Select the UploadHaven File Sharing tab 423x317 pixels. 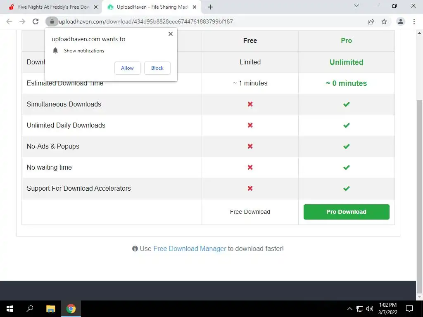[152, 7]
